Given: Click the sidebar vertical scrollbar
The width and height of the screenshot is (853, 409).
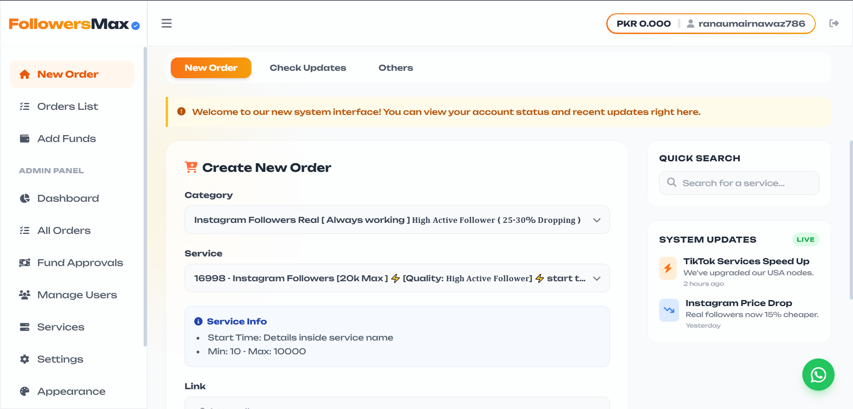Looking at the screenshot, I should coord(145,198).
